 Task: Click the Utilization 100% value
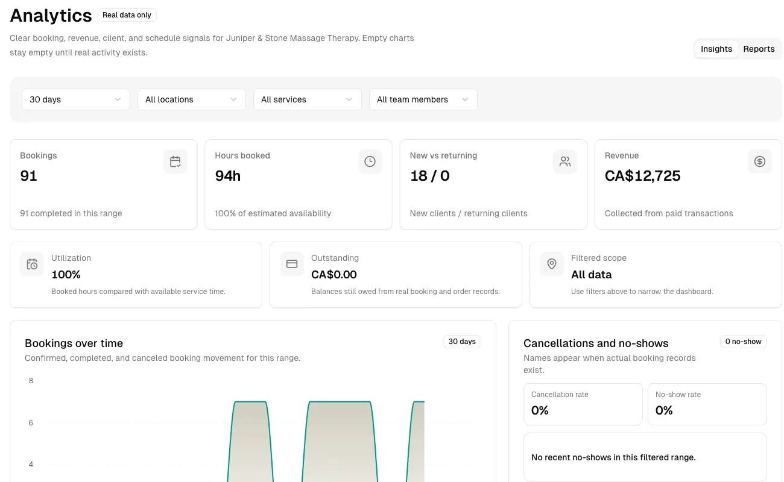[66, 275]
